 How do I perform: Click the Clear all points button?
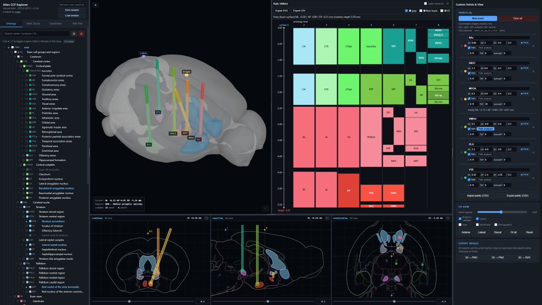coord(518,19)
